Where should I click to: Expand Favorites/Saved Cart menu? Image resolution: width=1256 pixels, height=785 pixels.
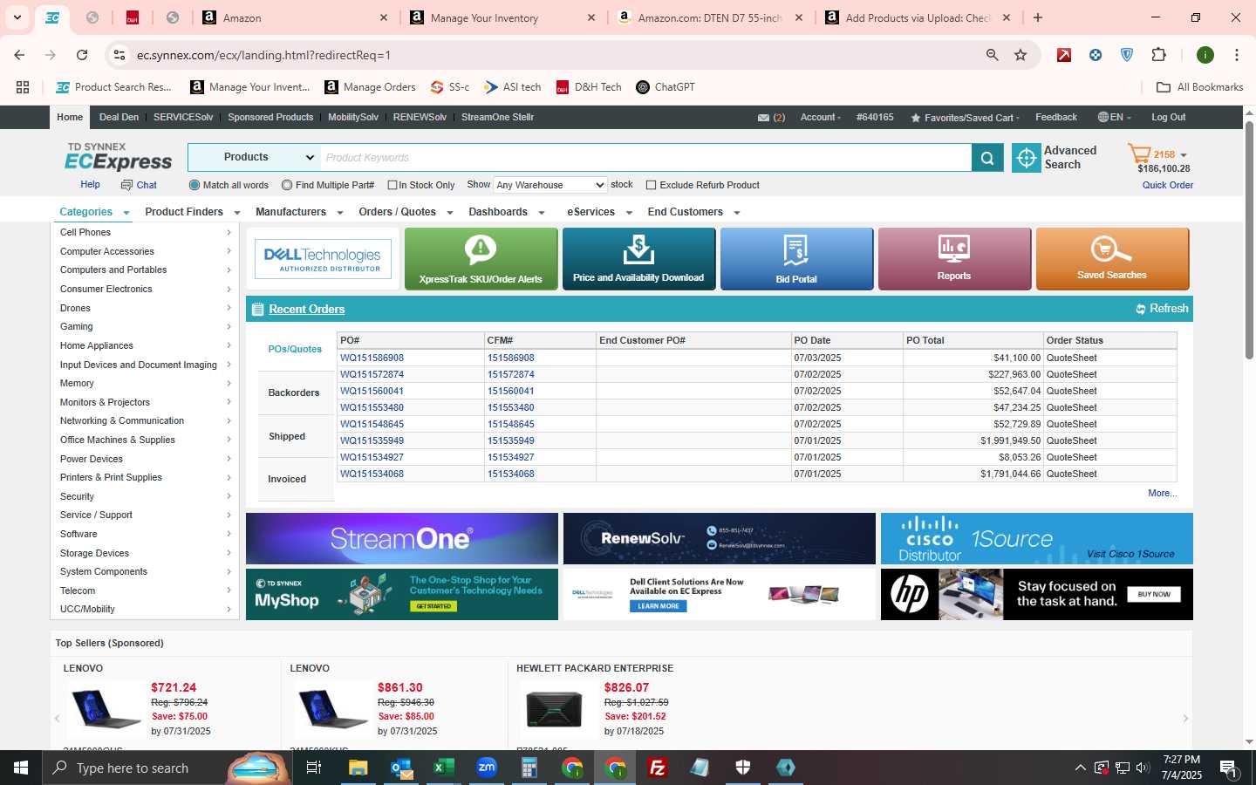[x=965, y=118]
